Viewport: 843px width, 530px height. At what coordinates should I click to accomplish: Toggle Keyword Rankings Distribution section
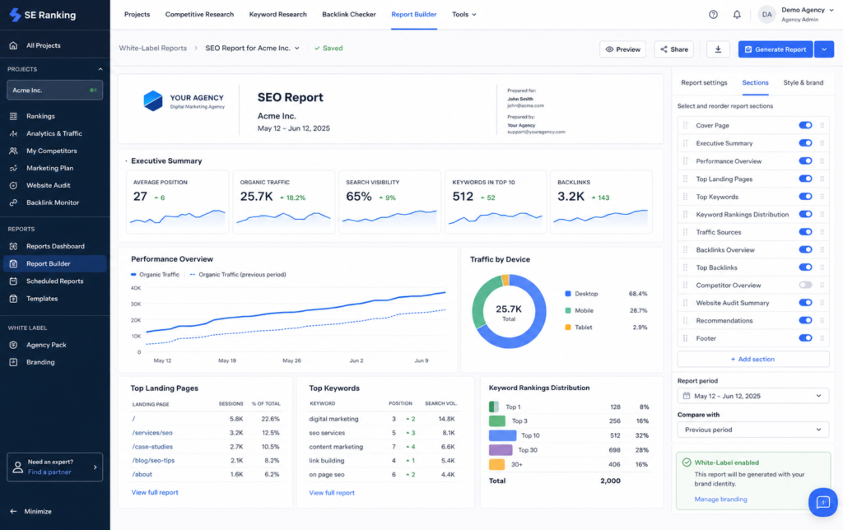[805, 214]
